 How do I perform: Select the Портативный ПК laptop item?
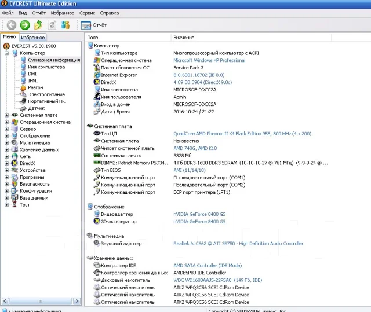coord(46,101)
